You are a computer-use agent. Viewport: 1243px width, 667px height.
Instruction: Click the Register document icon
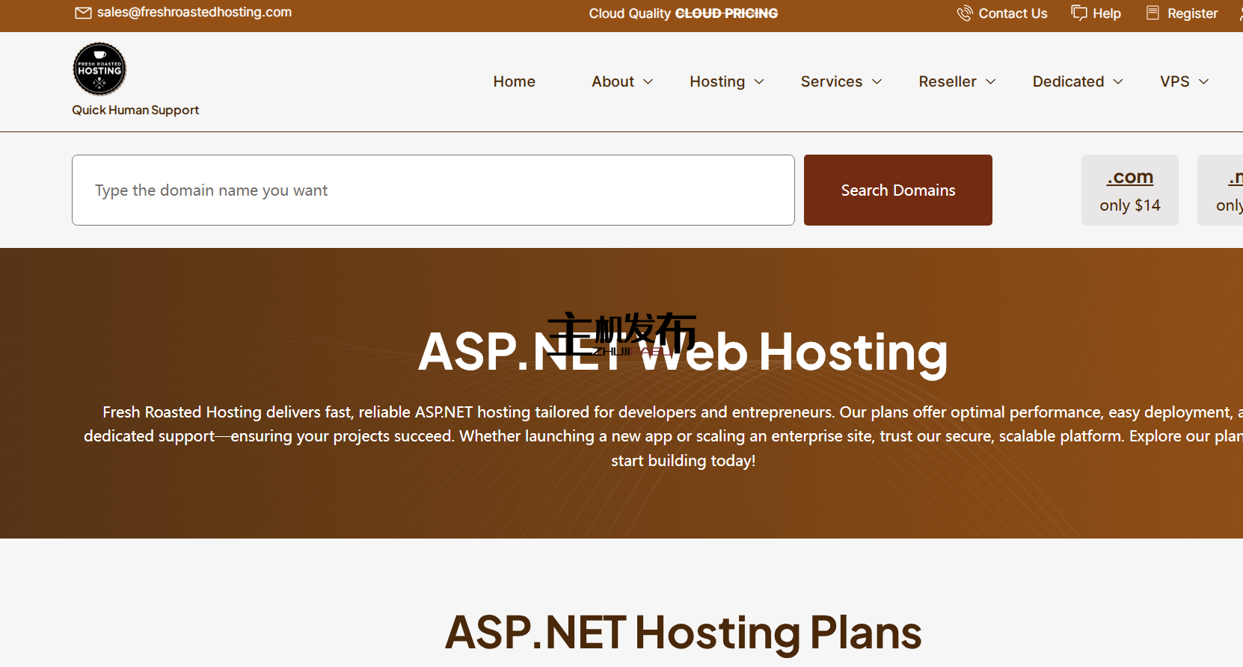point(1153,13)
